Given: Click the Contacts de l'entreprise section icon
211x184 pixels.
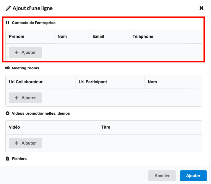Looking at the screenshot, I should pyautogui.click(x=8, y=23).
